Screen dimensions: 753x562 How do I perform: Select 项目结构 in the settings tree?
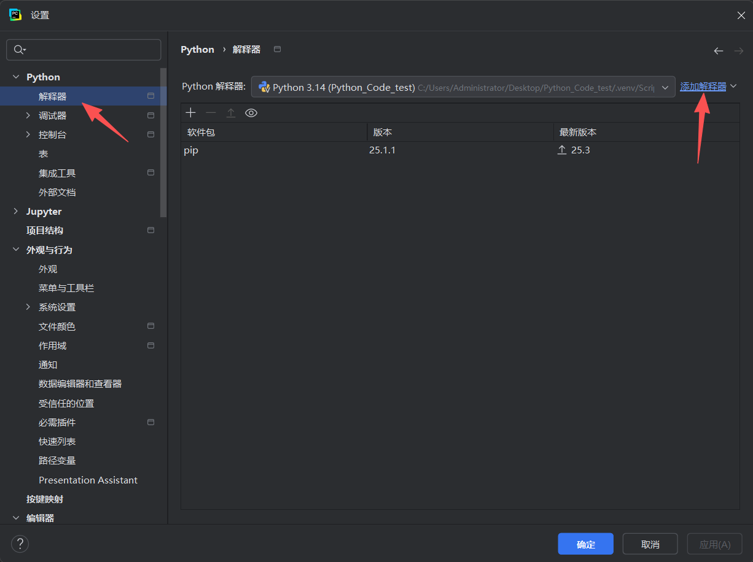45,231
